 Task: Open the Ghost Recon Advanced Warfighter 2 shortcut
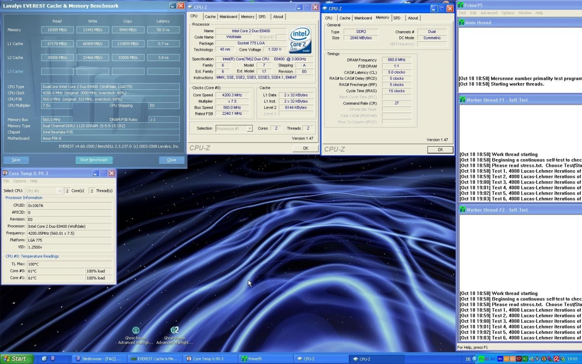tap(174, 335)
